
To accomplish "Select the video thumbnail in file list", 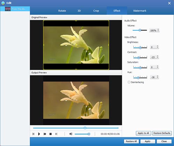I will tap(8, 9).
